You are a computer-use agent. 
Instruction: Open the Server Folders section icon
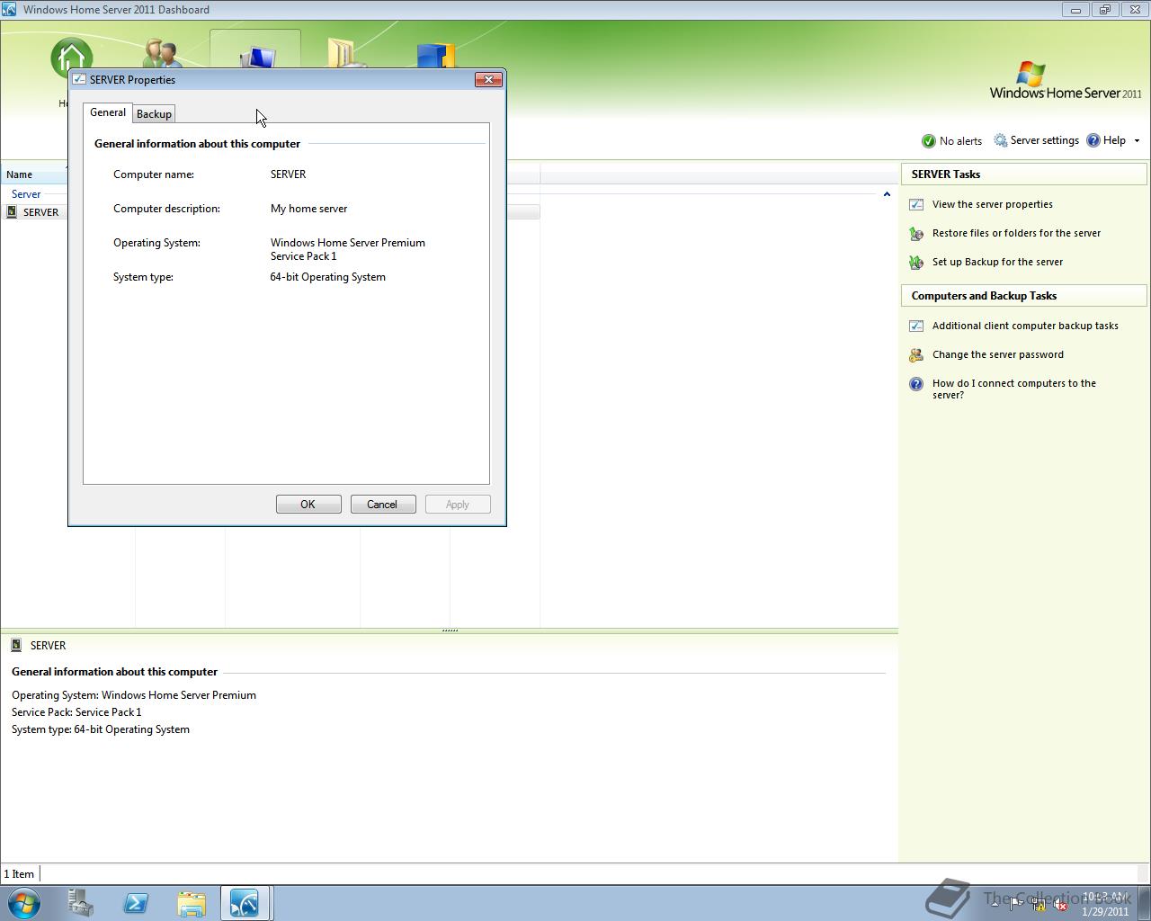click(x=345, y=52)
